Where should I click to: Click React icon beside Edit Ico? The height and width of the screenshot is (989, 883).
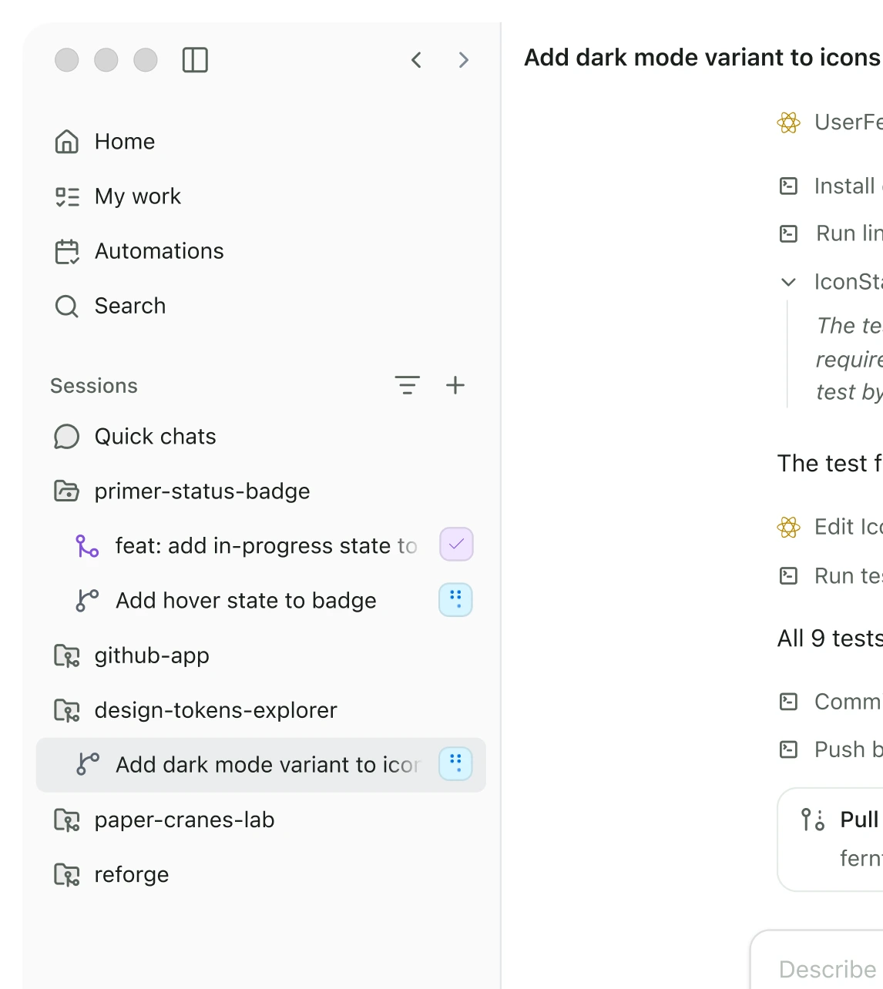tap(788, 527)
